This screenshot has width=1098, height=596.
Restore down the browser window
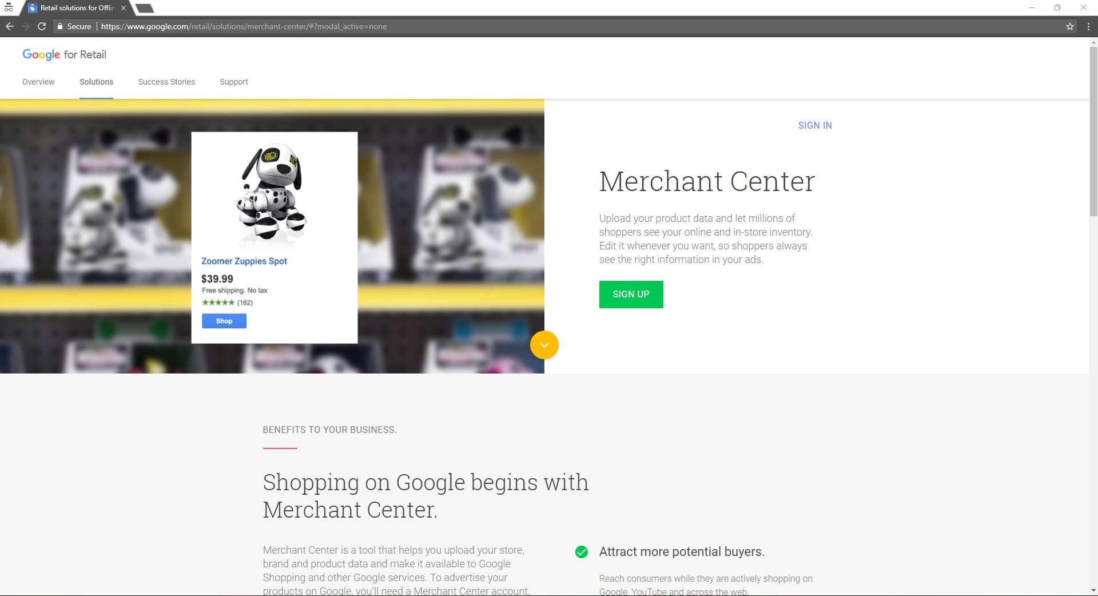click(x=1057, y=7)
